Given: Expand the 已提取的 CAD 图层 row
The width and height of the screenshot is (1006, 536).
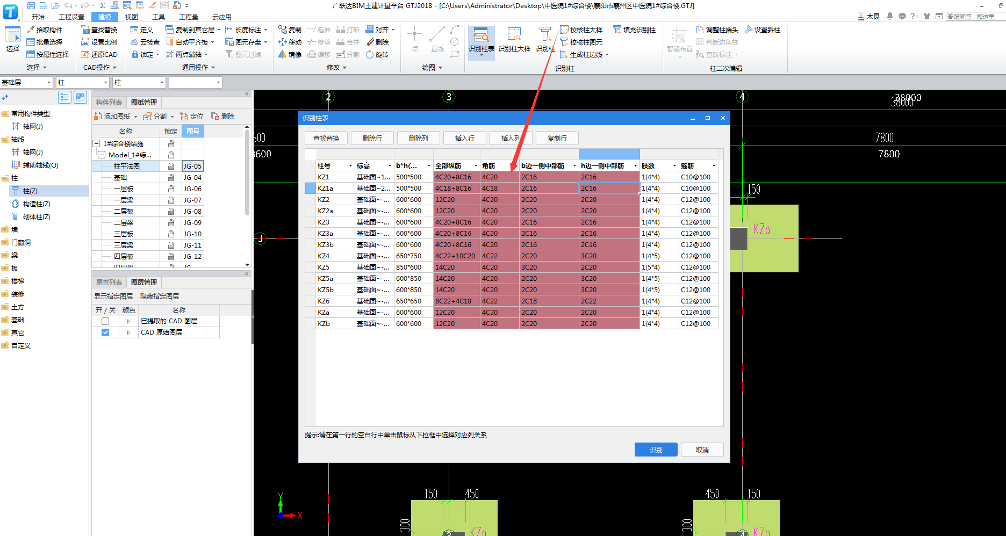Looking at the screenshot, I should [x=128, y=321].
